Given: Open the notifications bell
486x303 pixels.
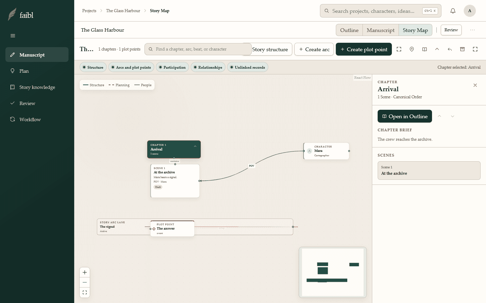Looking at the screenshot, I should (x=453, y=11).
